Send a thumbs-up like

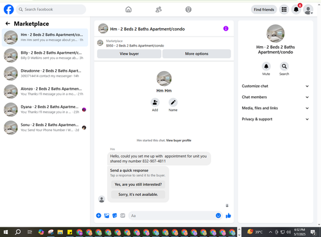[x=229, y=216]
